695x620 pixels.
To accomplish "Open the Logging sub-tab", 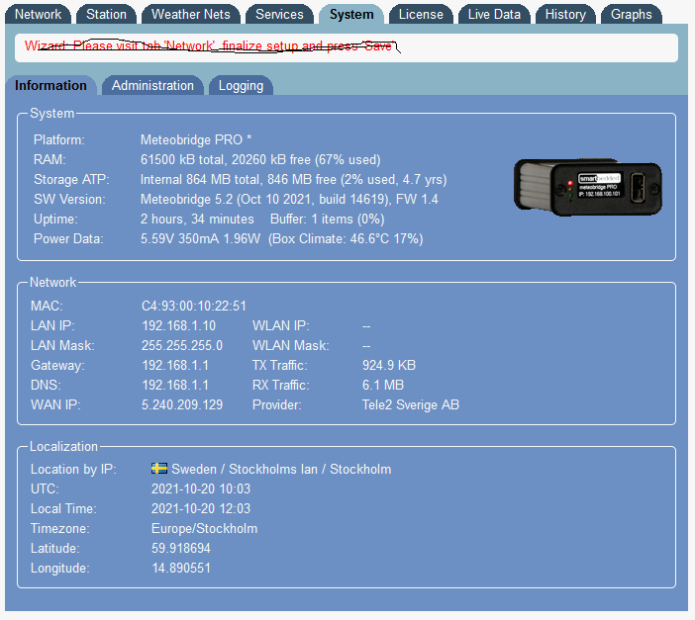I will (x=241, y=85).
